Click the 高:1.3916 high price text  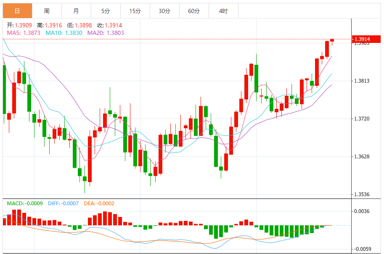pyautogui.click(x=50, y=25)
